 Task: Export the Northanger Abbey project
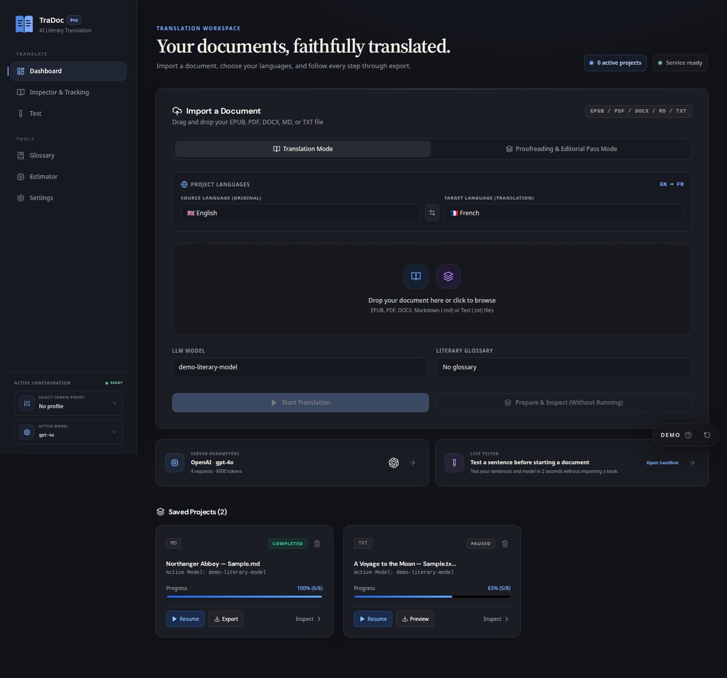click(226, 619)
